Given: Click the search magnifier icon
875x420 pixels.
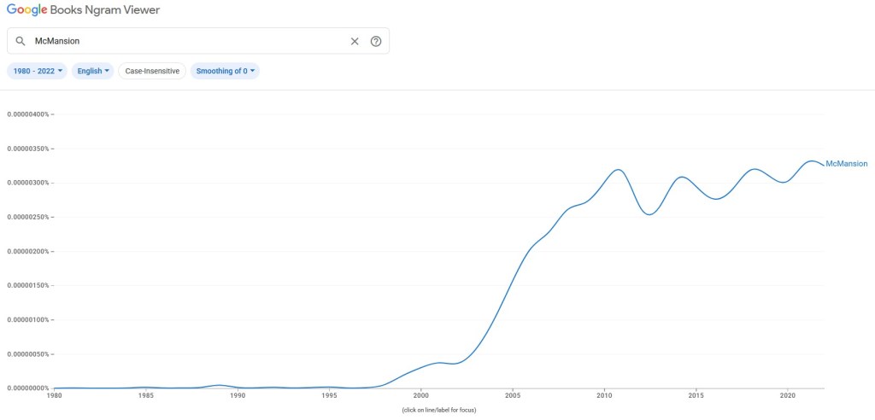Looking at the screenshot, I should click(x=21, y=41).
